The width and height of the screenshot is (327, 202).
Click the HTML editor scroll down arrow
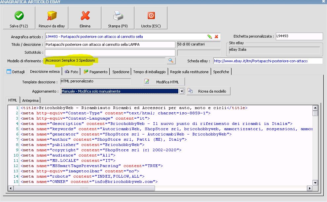[315, 183]
